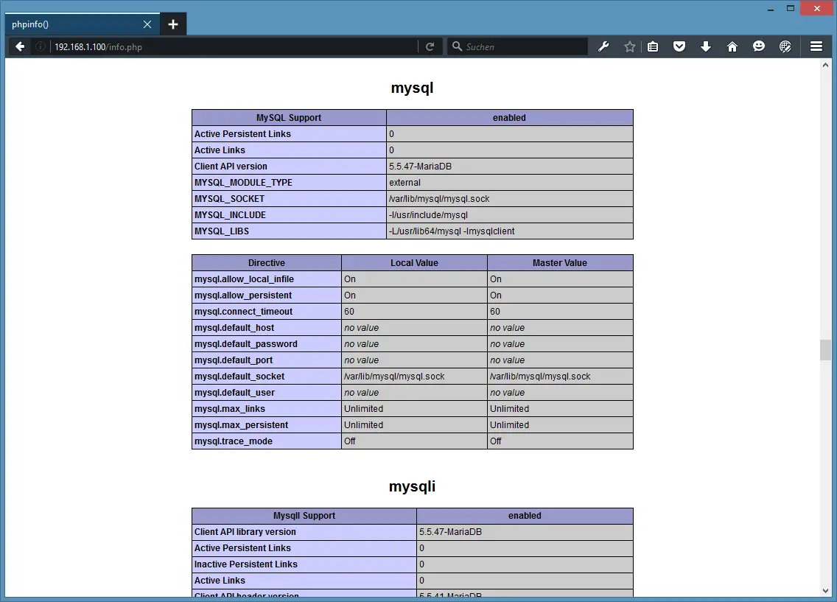Select the phpinfo() tab
Screen dimensions: 837x602
click(x=83, y=24)
